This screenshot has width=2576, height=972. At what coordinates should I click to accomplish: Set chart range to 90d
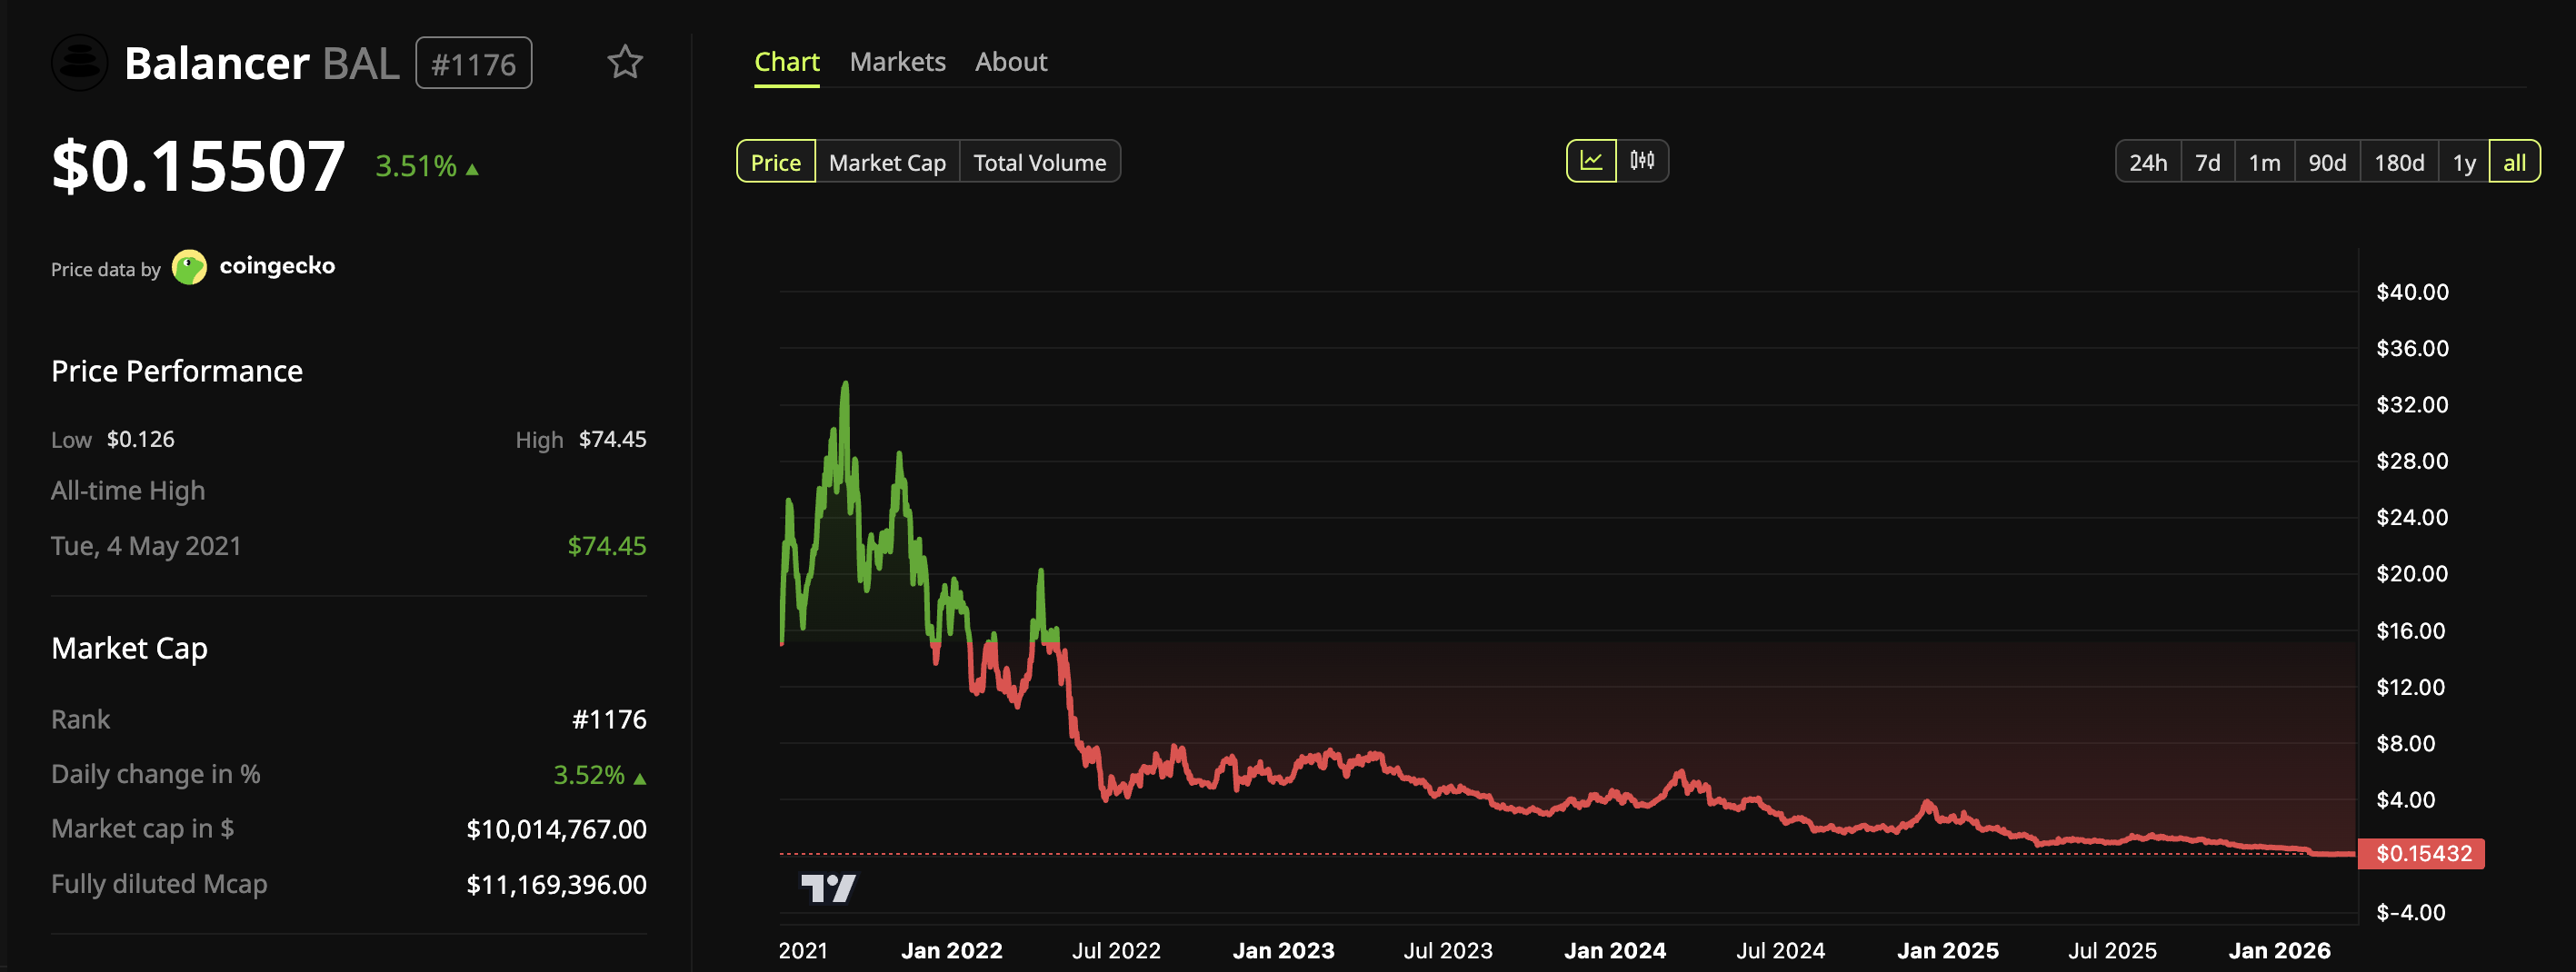point(2328,162)
